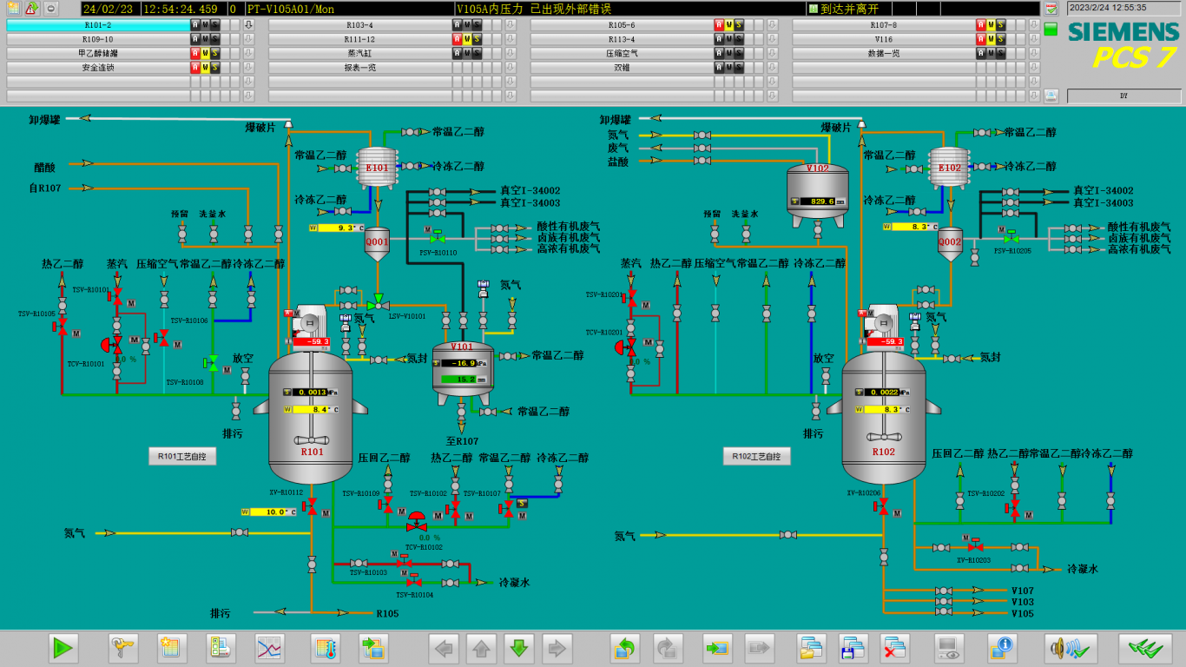This screenshot has width=1186, height=667.
Task: Open the blue info picture icon
Action: [x=1002, y=648]
